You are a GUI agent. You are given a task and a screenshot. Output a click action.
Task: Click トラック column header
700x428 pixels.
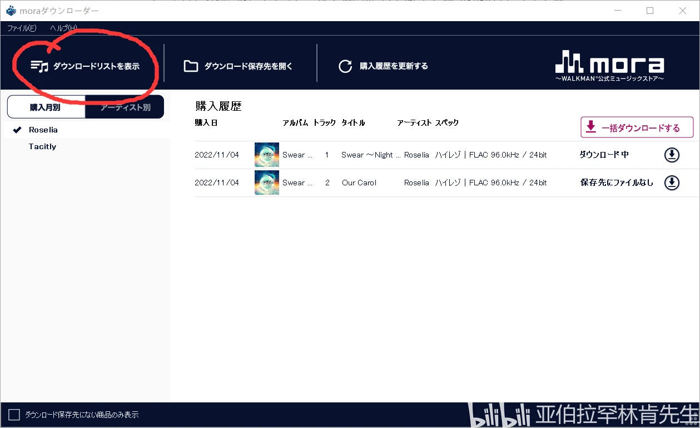(325, 122)
